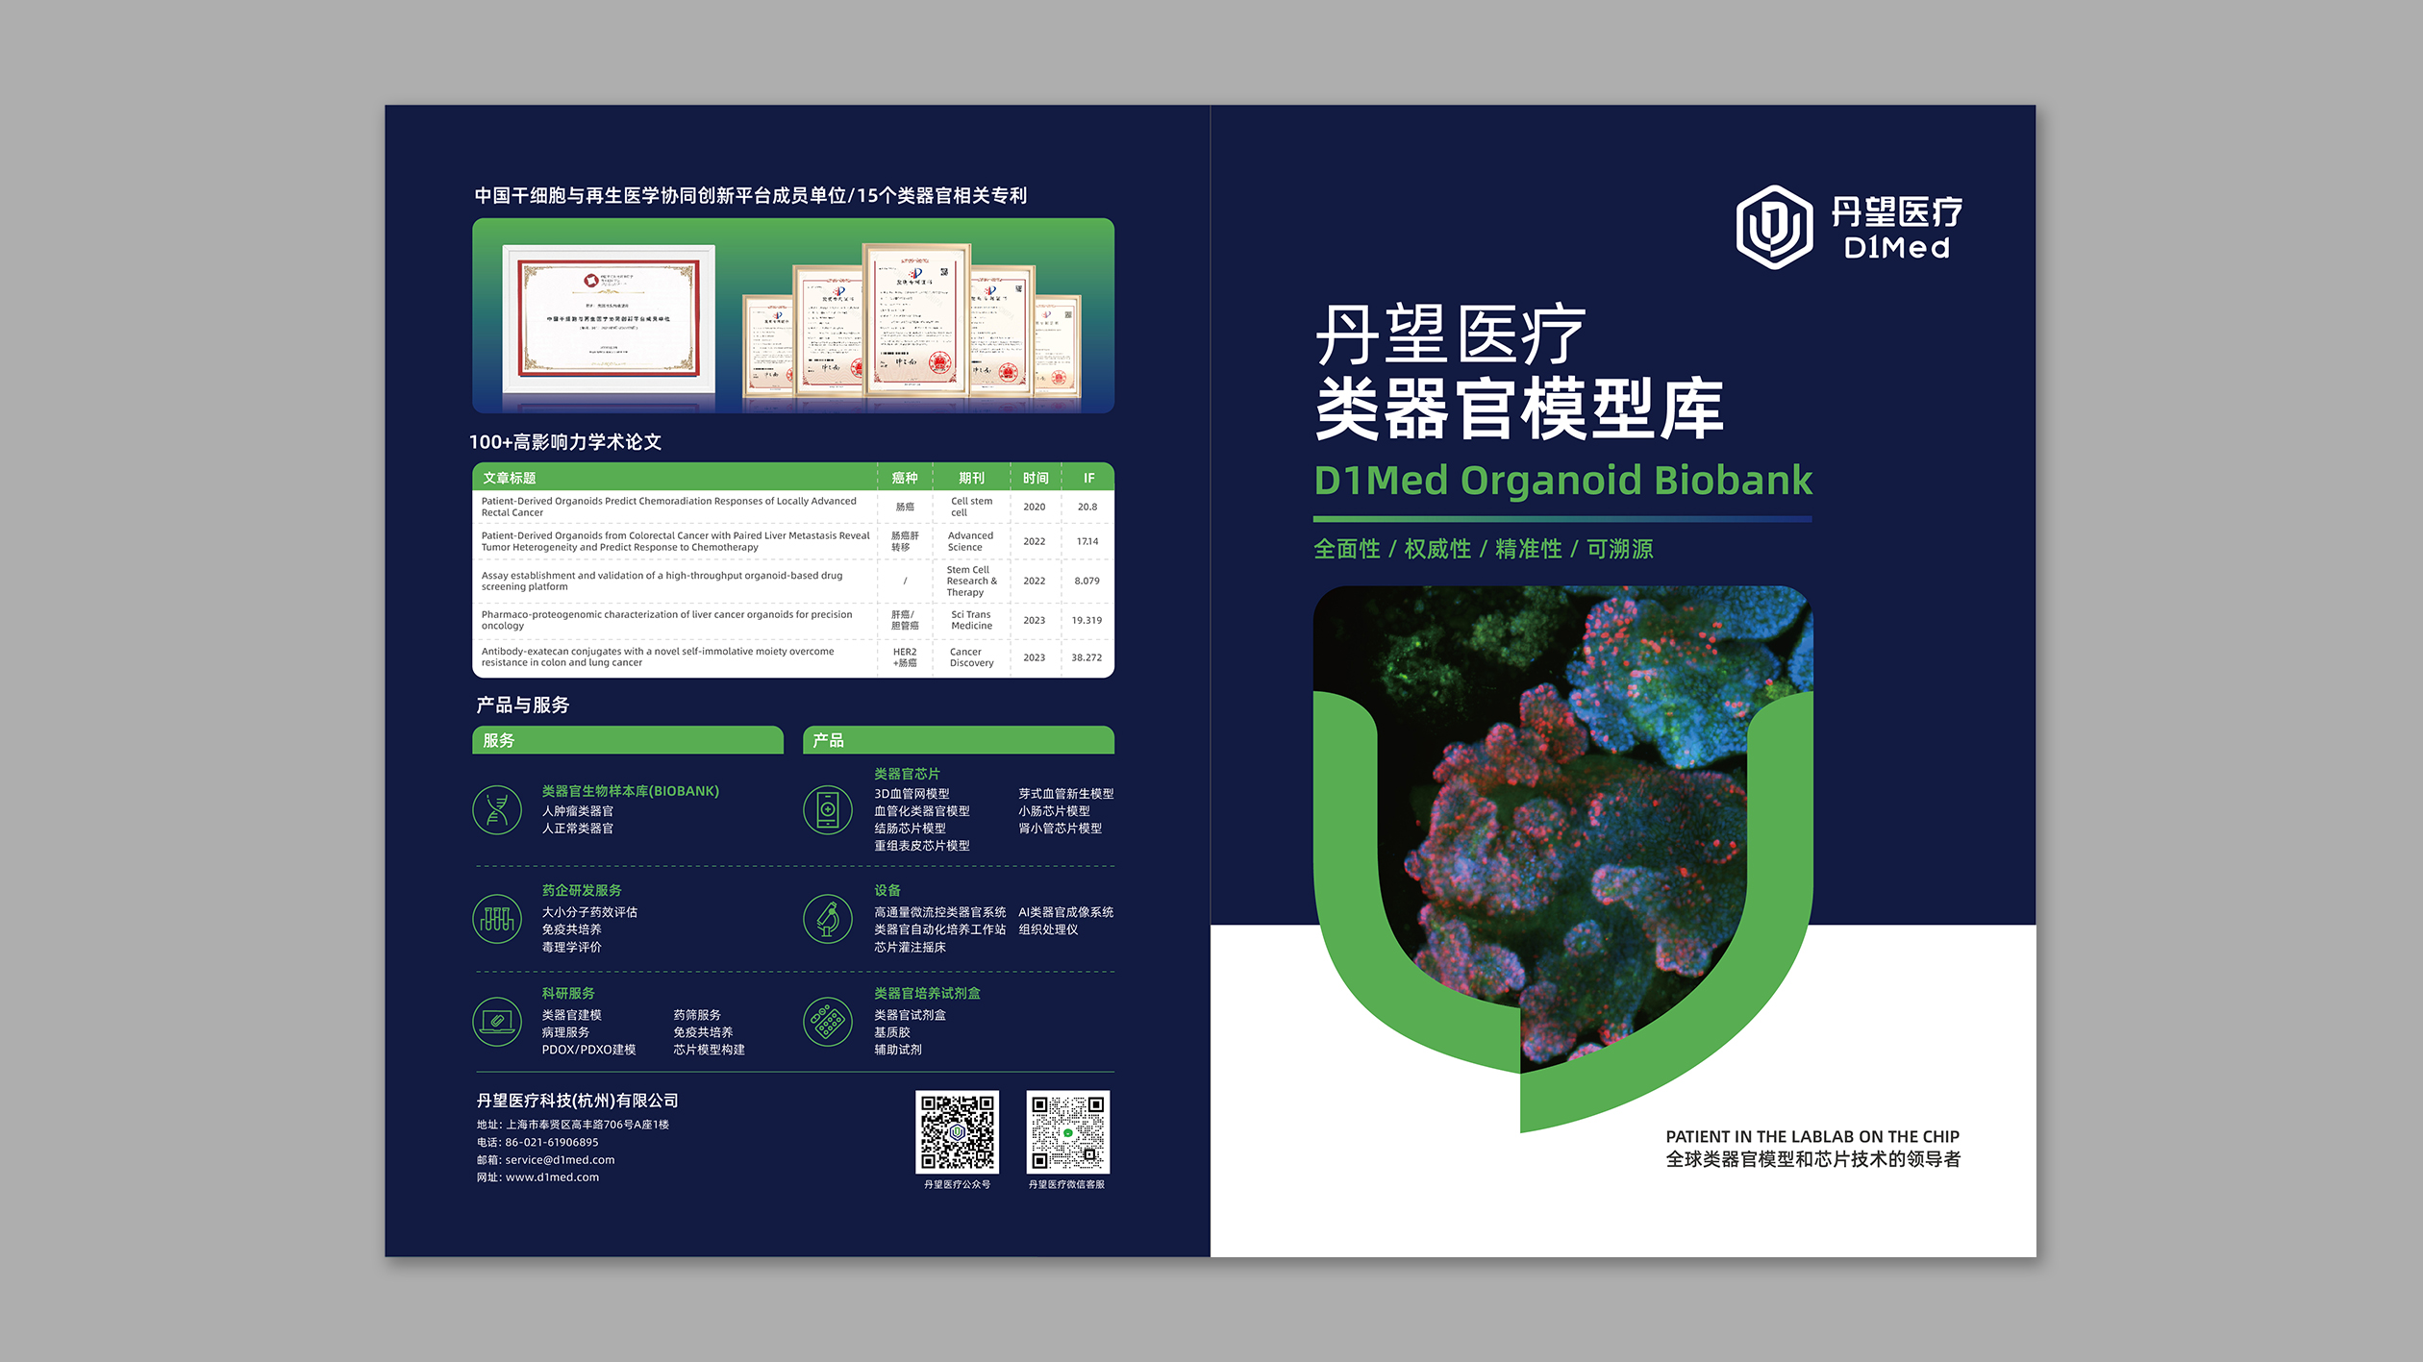Click the Antibody-exatecan conjugates paper title
Screen dimensions: 2423x1362
click(658, 656)
